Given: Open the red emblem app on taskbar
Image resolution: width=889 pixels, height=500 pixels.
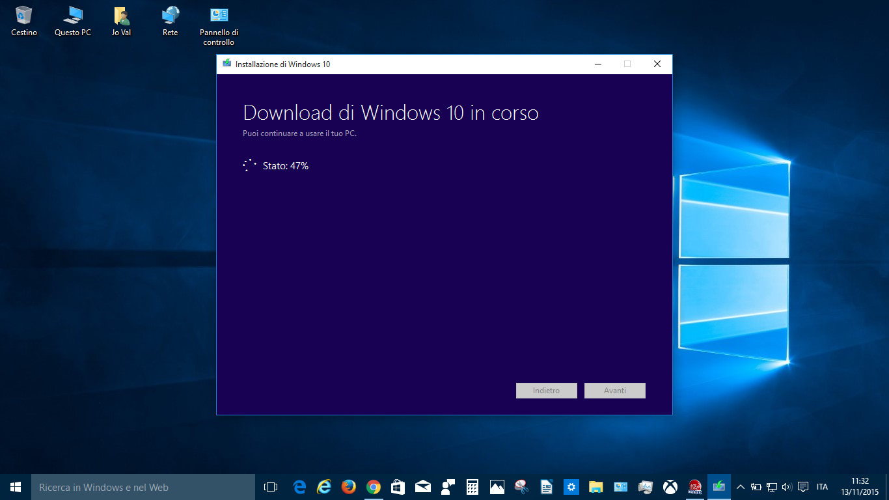Looking at the screenshot, I should 695,487.
